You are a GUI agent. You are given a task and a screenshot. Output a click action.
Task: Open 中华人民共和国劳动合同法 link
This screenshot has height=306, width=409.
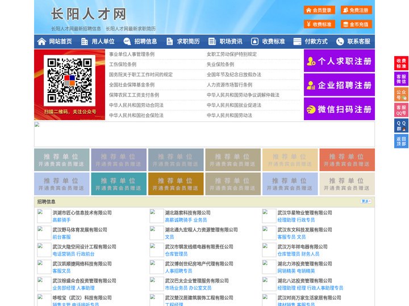point(136,105)
